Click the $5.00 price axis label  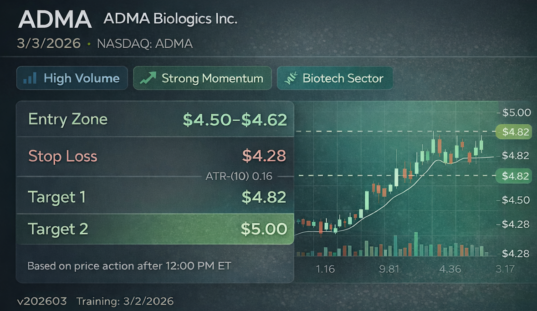[517, 112]
